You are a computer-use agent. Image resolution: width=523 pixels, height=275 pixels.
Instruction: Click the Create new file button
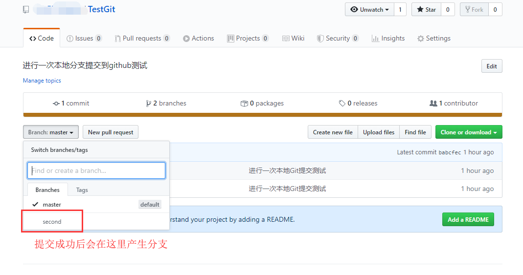click(333, 132)
